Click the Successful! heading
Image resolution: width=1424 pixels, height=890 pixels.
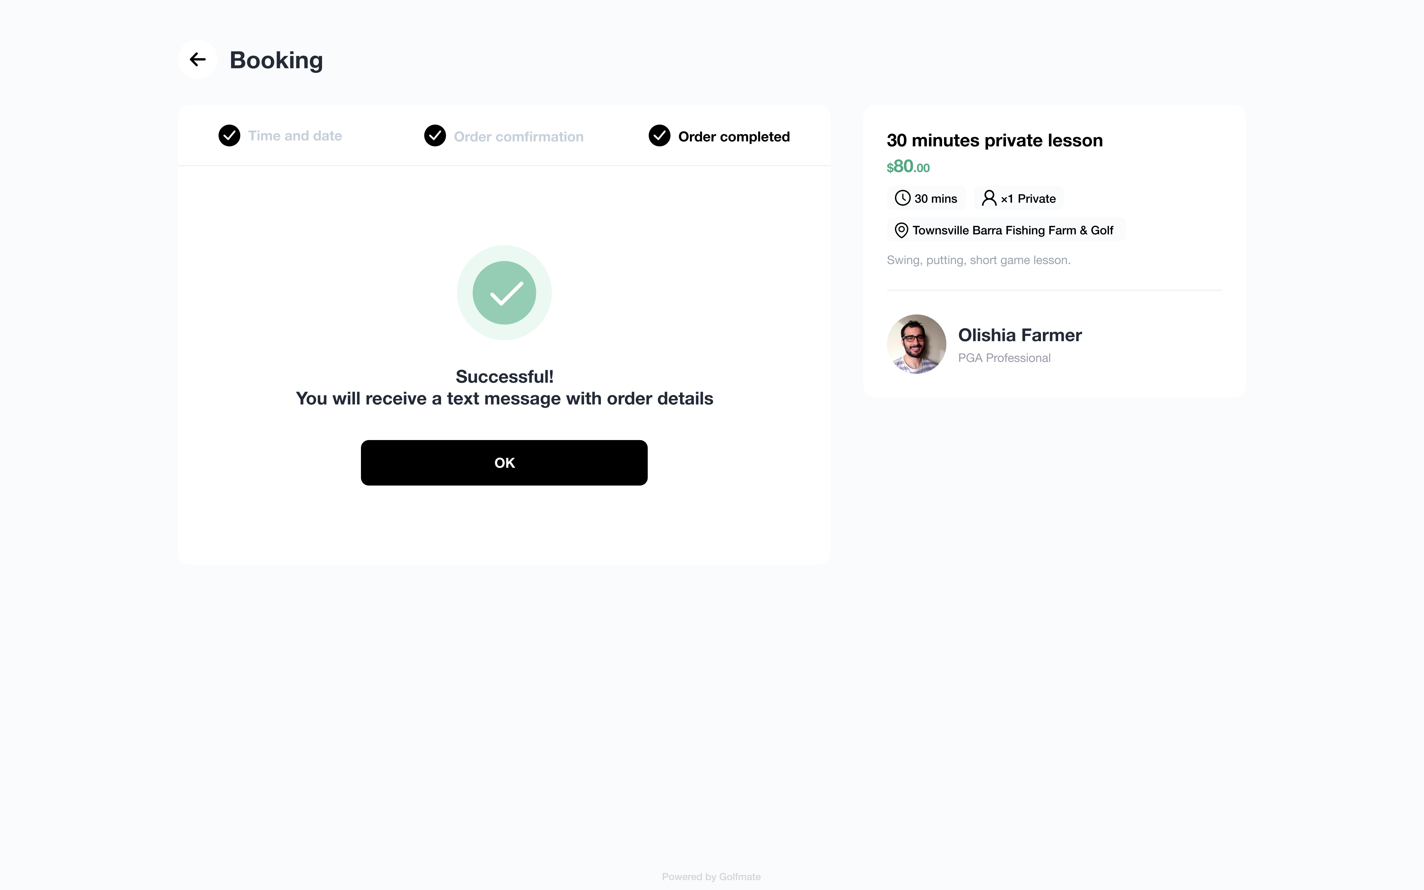coord(504,377)
